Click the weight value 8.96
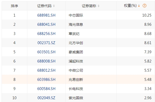 pos(148,24)
